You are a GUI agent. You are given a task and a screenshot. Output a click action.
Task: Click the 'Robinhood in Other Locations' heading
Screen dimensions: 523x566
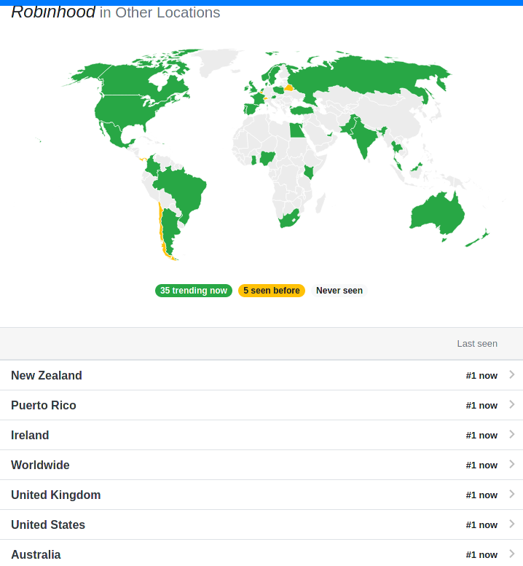click(116, 12)
